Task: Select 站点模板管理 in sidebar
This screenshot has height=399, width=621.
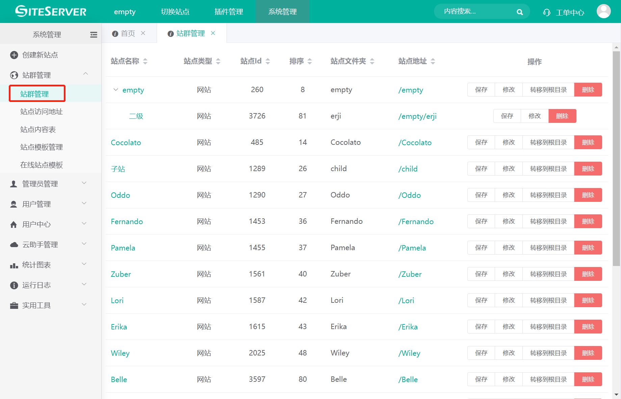Action: tap(42, 147)
